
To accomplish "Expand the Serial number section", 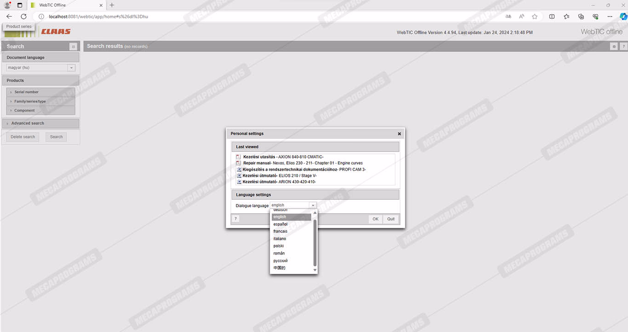I will point(26,92).
